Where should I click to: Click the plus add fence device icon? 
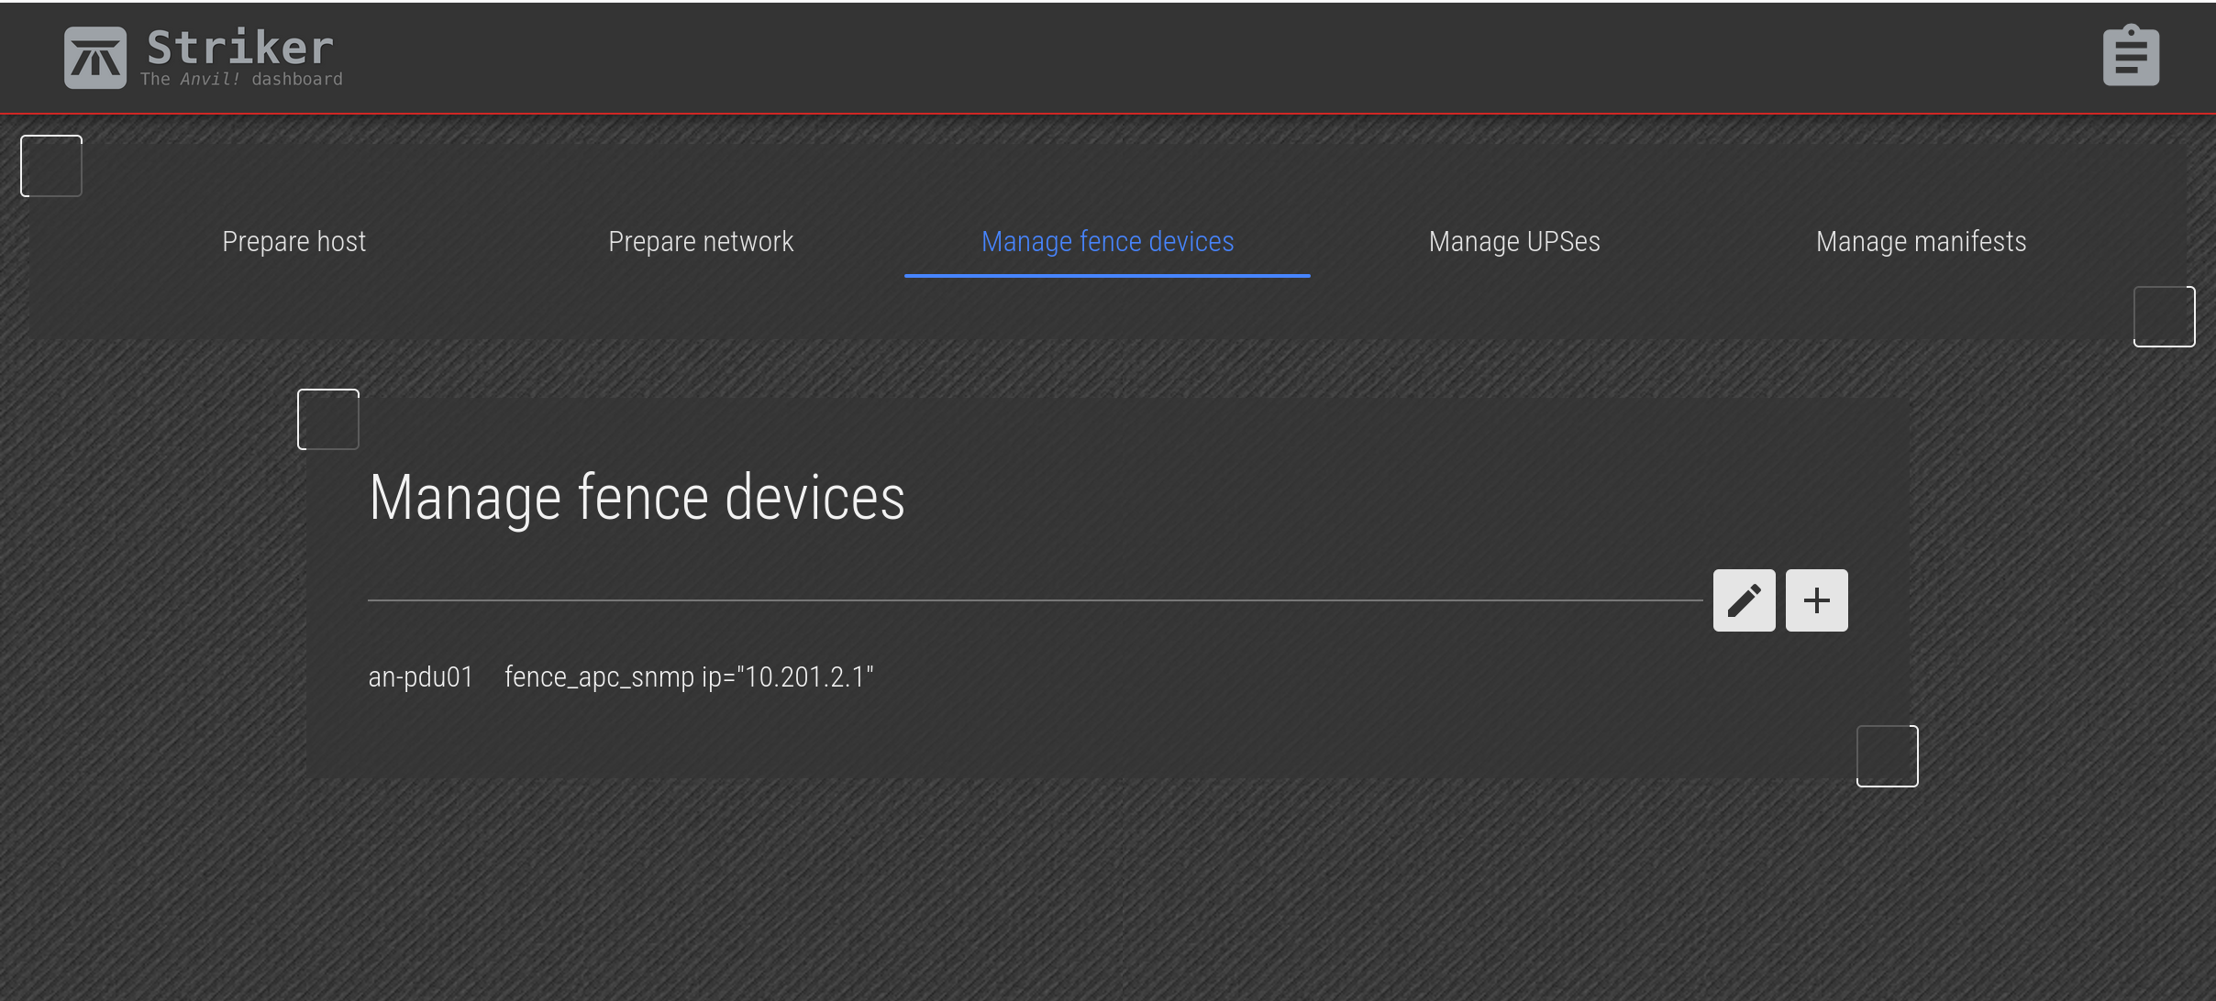click(x=1816, y=600)
